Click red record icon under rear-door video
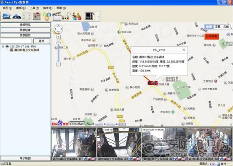The height and width of the screenshot is (166, 233). (x=134, y=159)
